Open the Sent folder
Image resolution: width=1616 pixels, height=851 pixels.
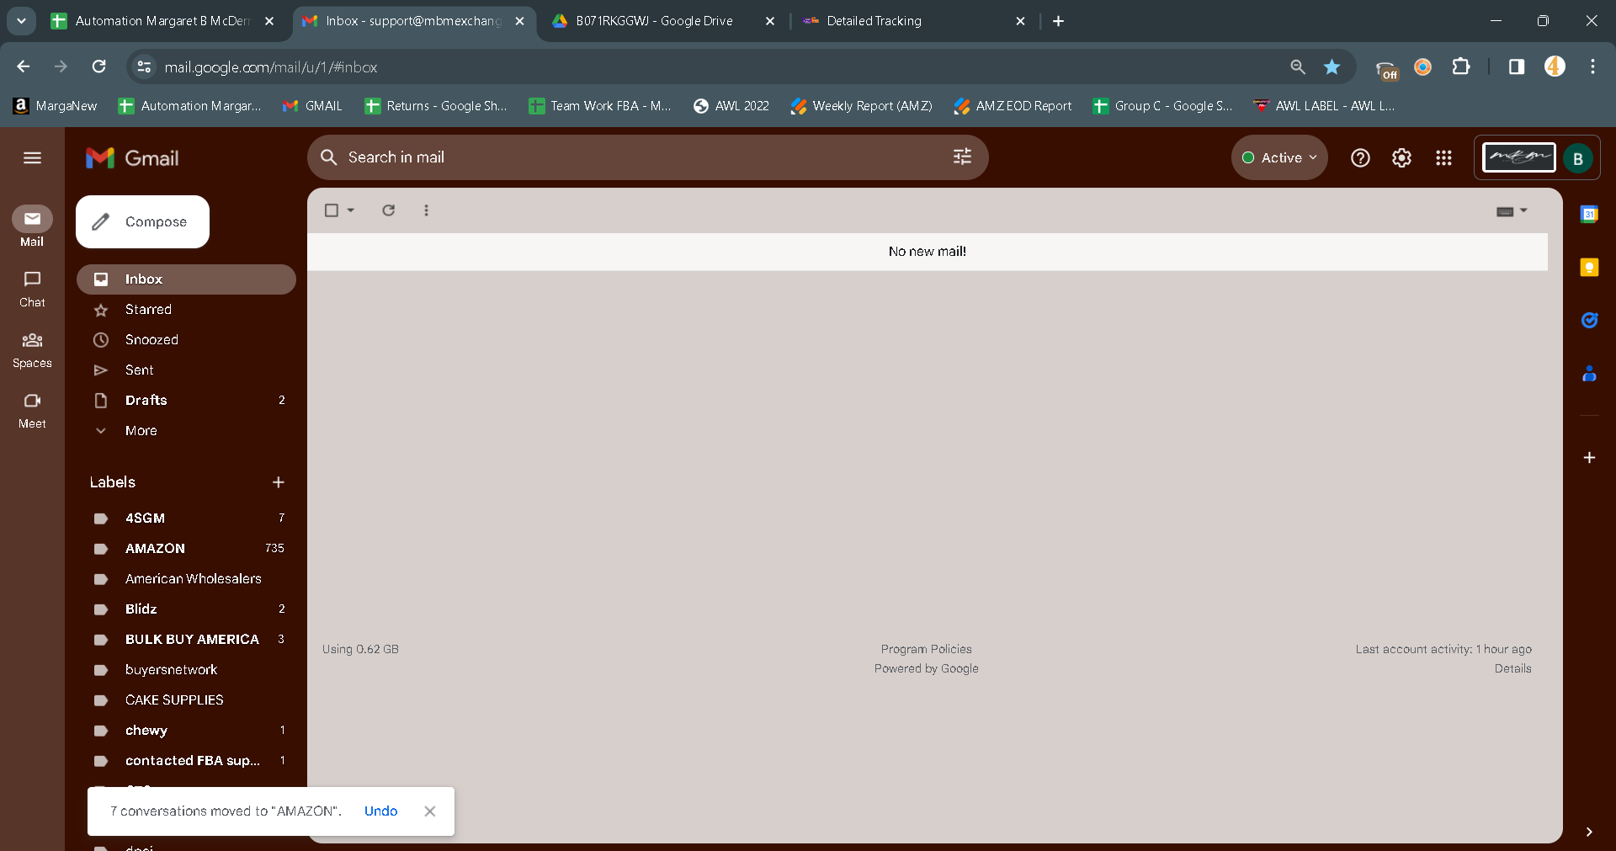tap(186, 370)
